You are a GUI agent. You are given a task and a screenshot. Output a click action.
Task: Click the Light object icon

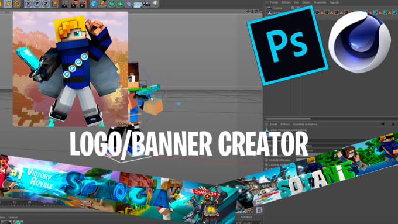click(155, 4)
